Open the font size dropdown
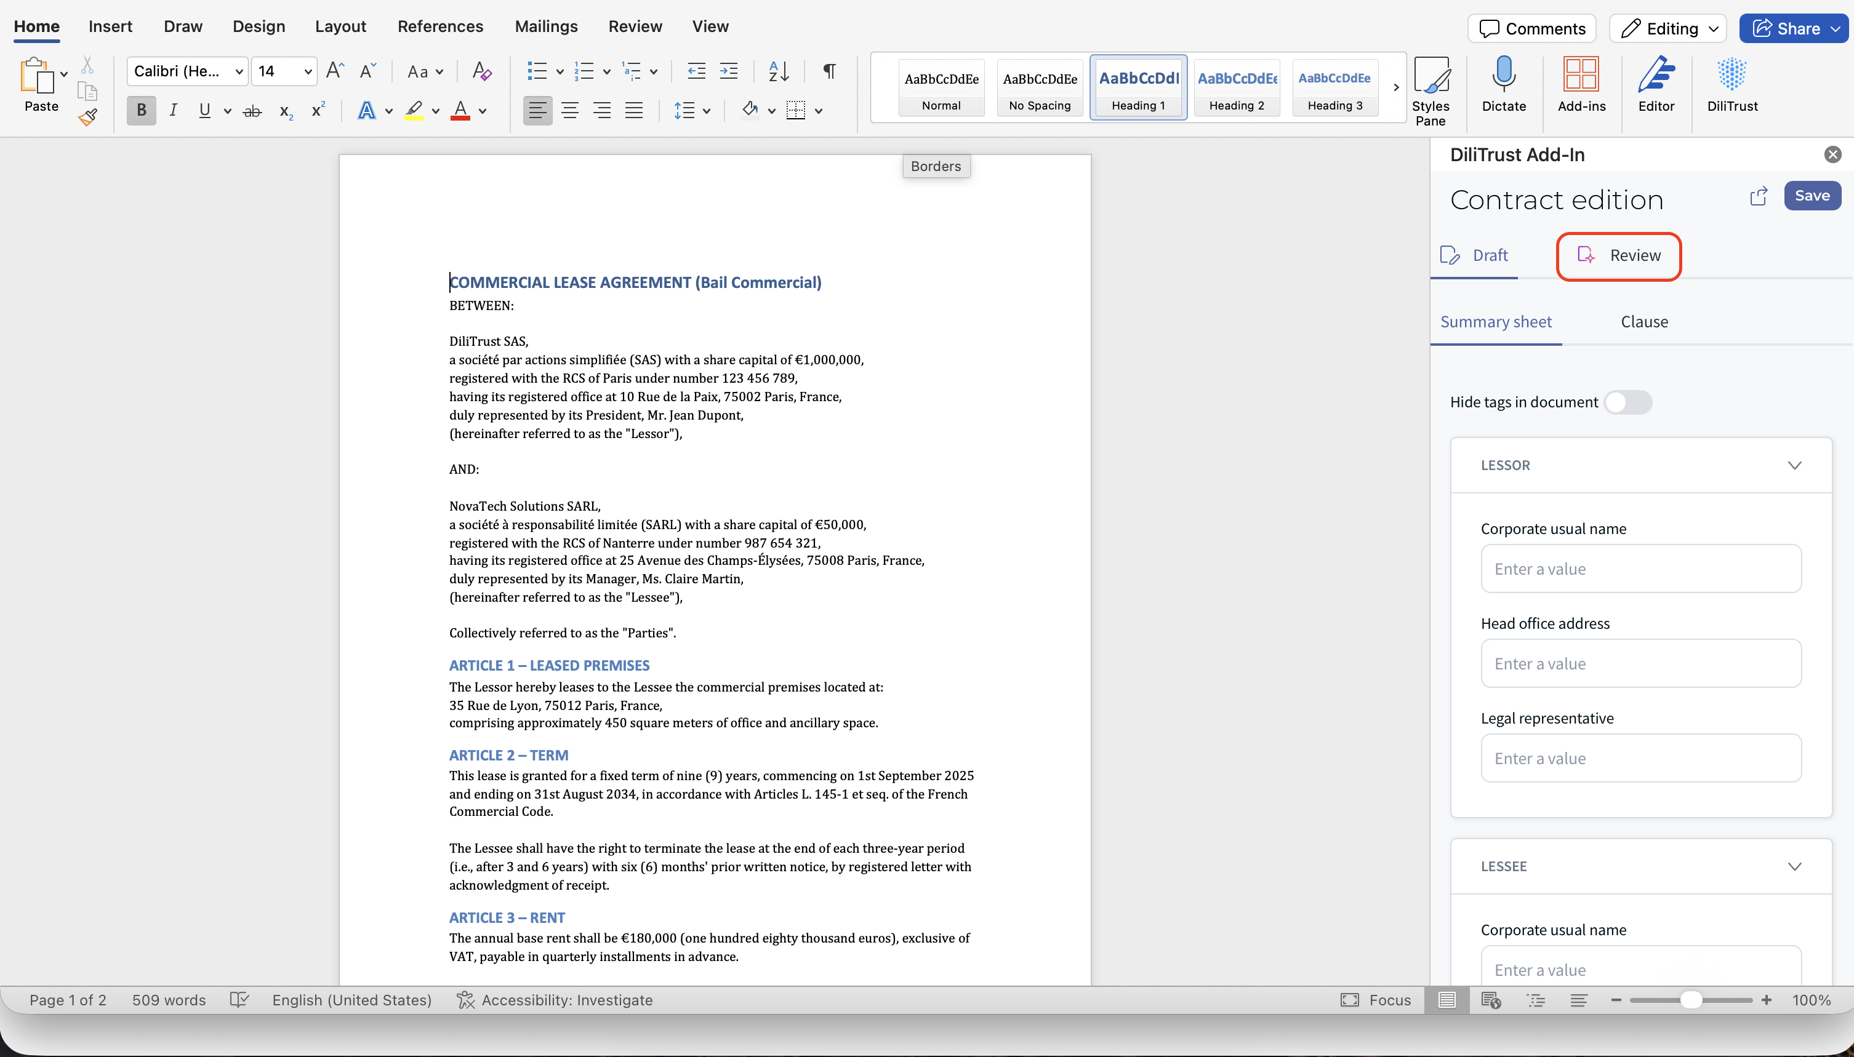Screen dimensions: 1854x1057 point(308,71)
